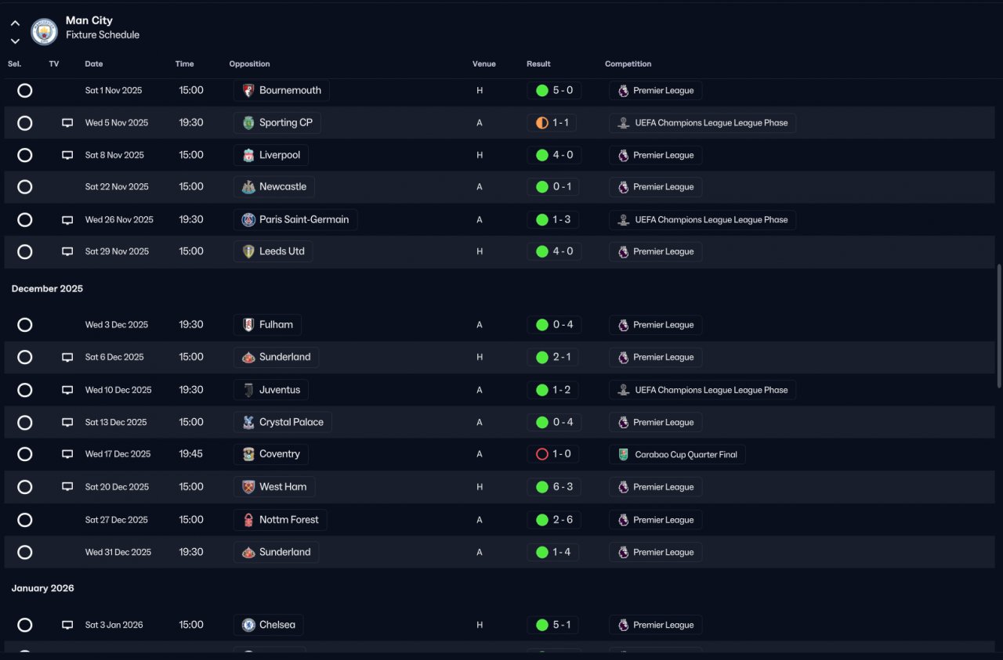Click the Competition column header

pos(628,64)
